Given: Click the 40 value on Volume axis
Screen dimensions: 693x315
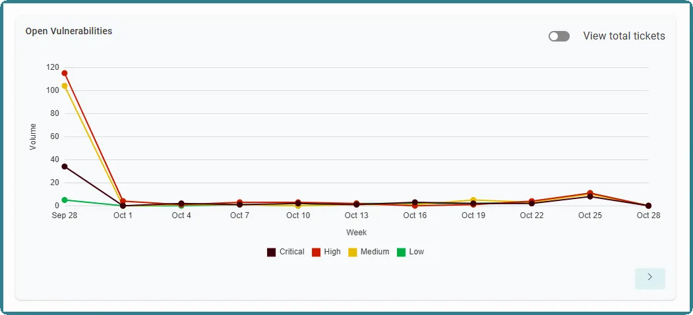Looking at the screenshot, I should (54, 159).
